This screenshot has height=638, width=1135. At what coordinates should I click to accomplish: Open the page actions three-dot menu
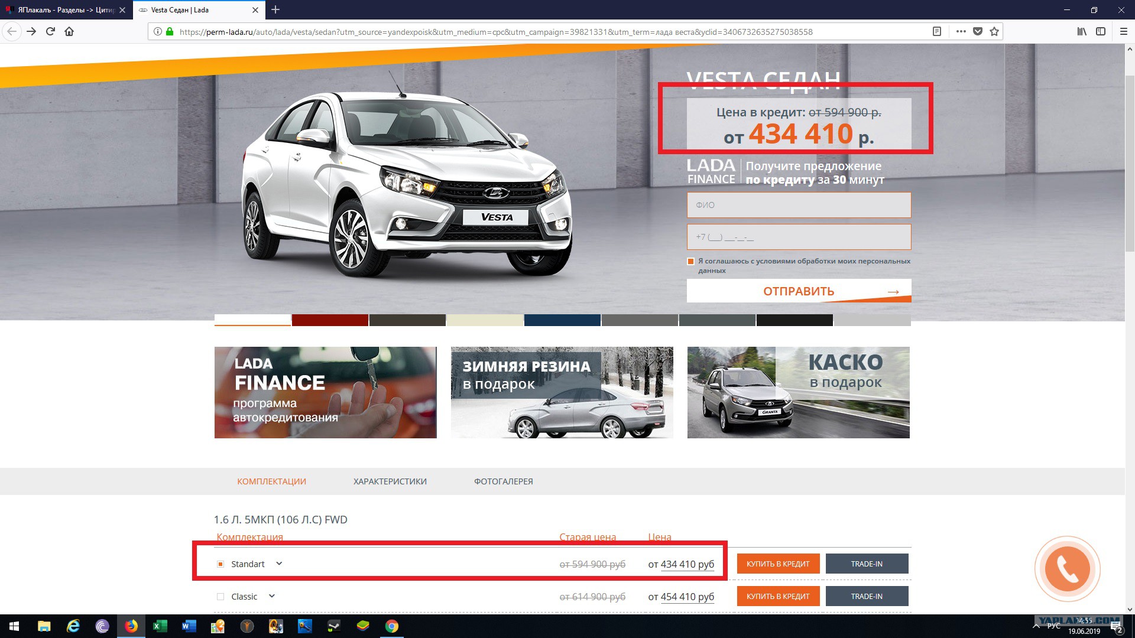pos(961,32)
